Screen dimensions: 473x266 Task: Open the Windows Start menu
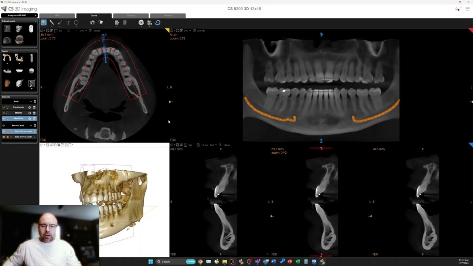click(150, 262)
